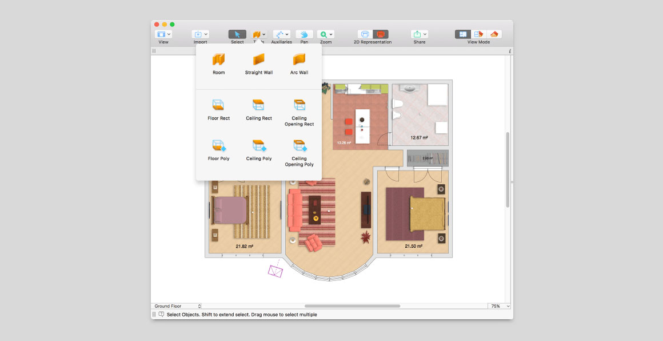Screen dimensions: 663x341
Task: Click the help bubble icon in status bar
Action: (x=161, y=314)
